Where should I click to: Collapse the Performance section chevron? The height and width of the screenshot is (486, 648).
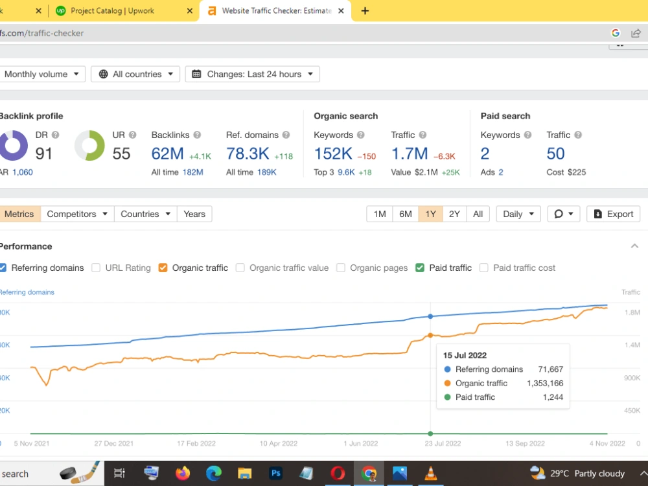coord(634,246)
